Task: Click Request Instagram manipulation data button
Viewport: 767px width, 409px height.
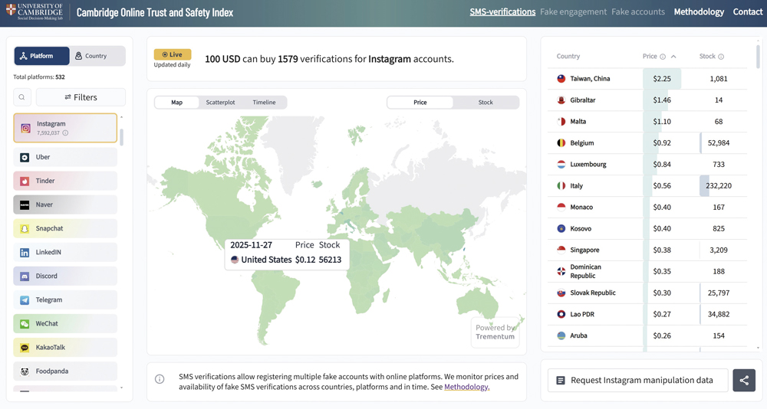Action: click(x=638, y=381)
